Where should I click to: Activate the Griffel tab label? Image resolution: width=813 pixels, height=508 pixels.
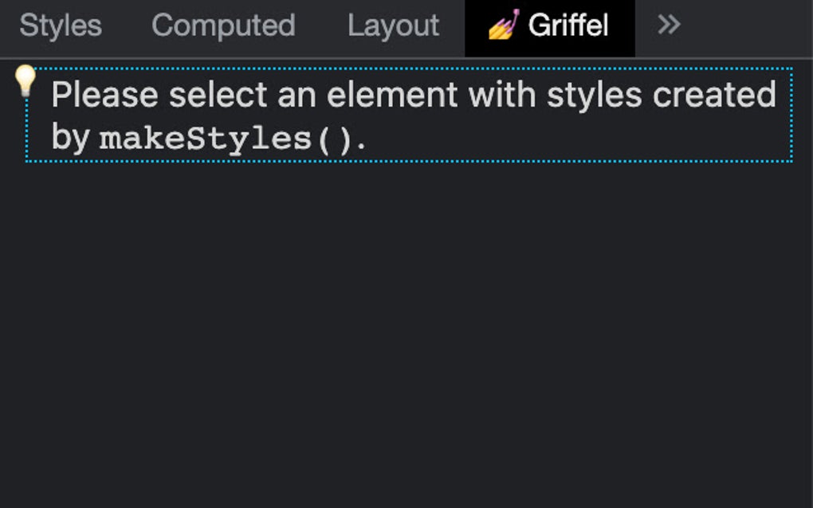pos(568,25)
